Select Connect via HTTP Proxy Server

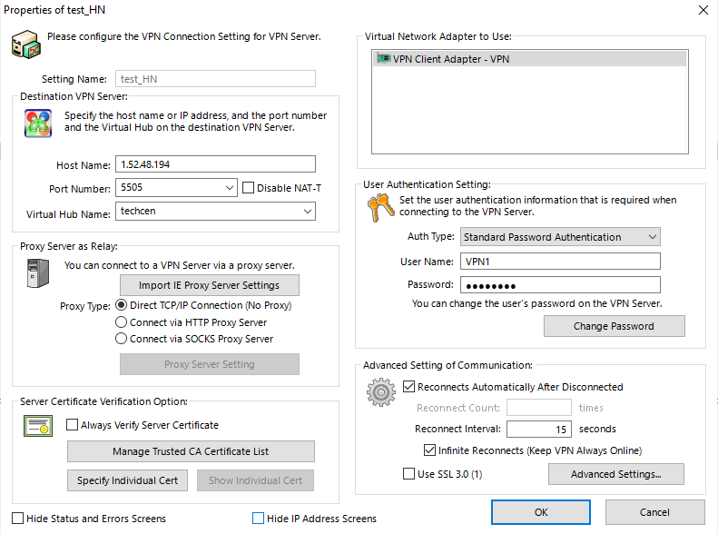click(121, 322)
